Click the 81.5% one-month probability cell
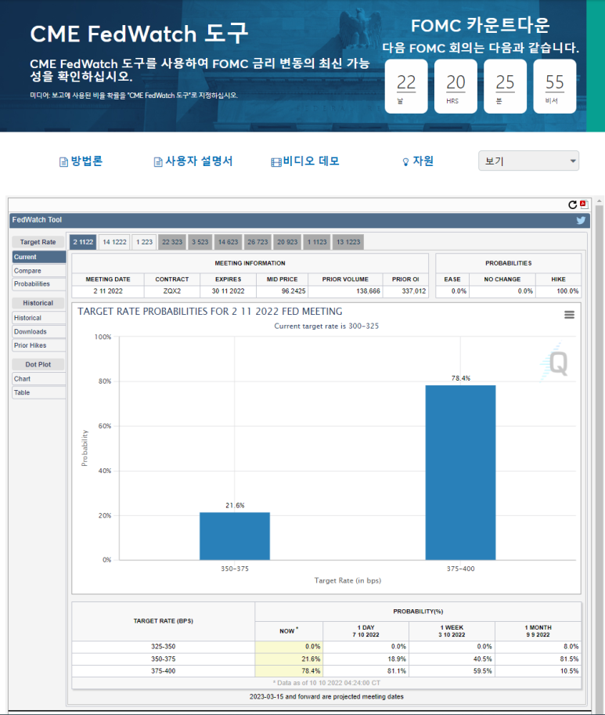605x715 pixels. click(x=538, y=659)
